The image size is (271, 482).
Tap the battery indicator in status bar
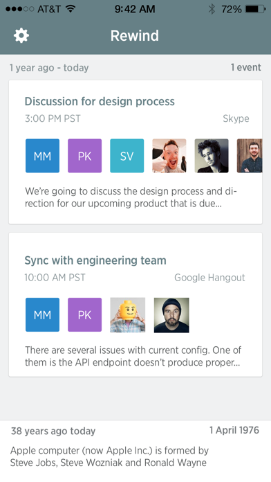[255, 9]
